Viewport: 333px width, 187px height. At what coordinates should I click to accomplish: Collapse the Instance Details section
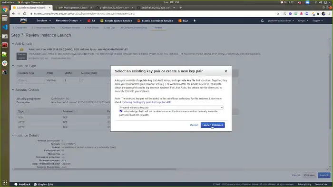[x=13, y=135]
